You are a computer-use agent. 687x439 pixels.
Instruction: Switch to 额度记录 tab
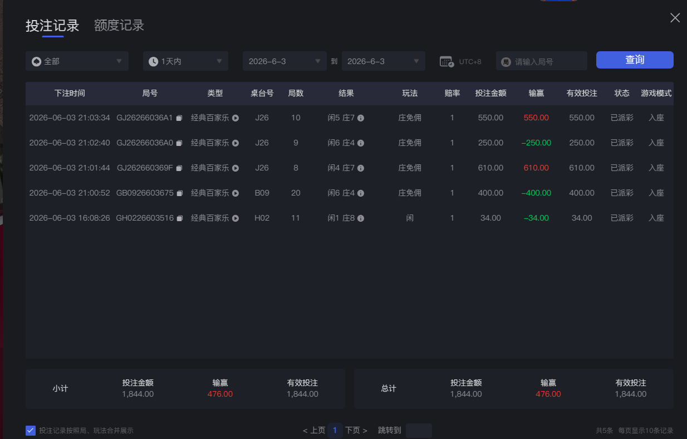(119, 26)
